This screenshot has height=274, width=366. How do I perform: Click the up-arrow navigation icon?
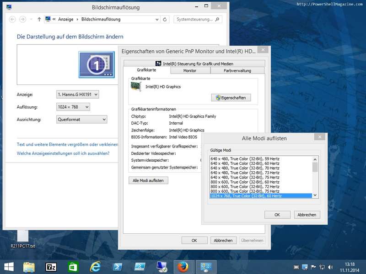[x=39, y=20]
